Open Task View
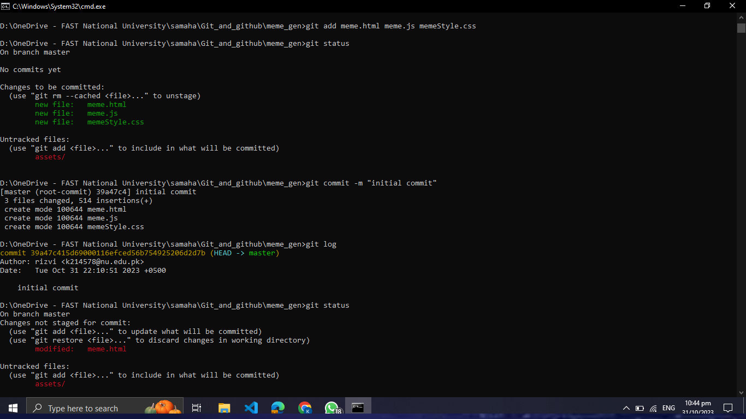The width and height of the screenshot is (746, 419). 196,408
